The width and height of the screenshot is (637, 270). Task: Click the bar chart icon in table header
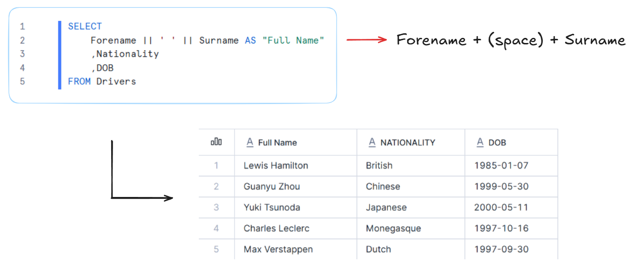coord(216,142)
